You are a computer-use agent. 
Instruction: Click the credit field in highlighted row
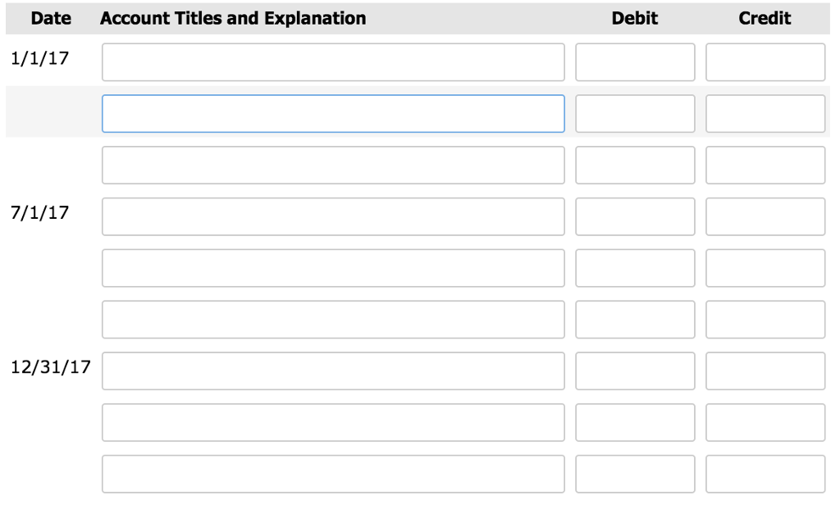[x=765, y=114]
